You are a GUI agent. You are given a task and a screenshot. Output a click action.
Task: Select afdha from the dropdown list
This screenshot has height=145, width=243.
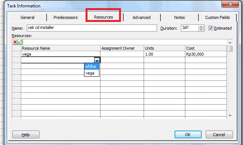tap(92, 66)
